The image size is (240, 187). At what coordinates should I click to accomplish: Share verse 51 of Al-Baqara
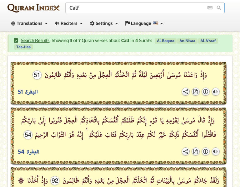coord(186,92)
